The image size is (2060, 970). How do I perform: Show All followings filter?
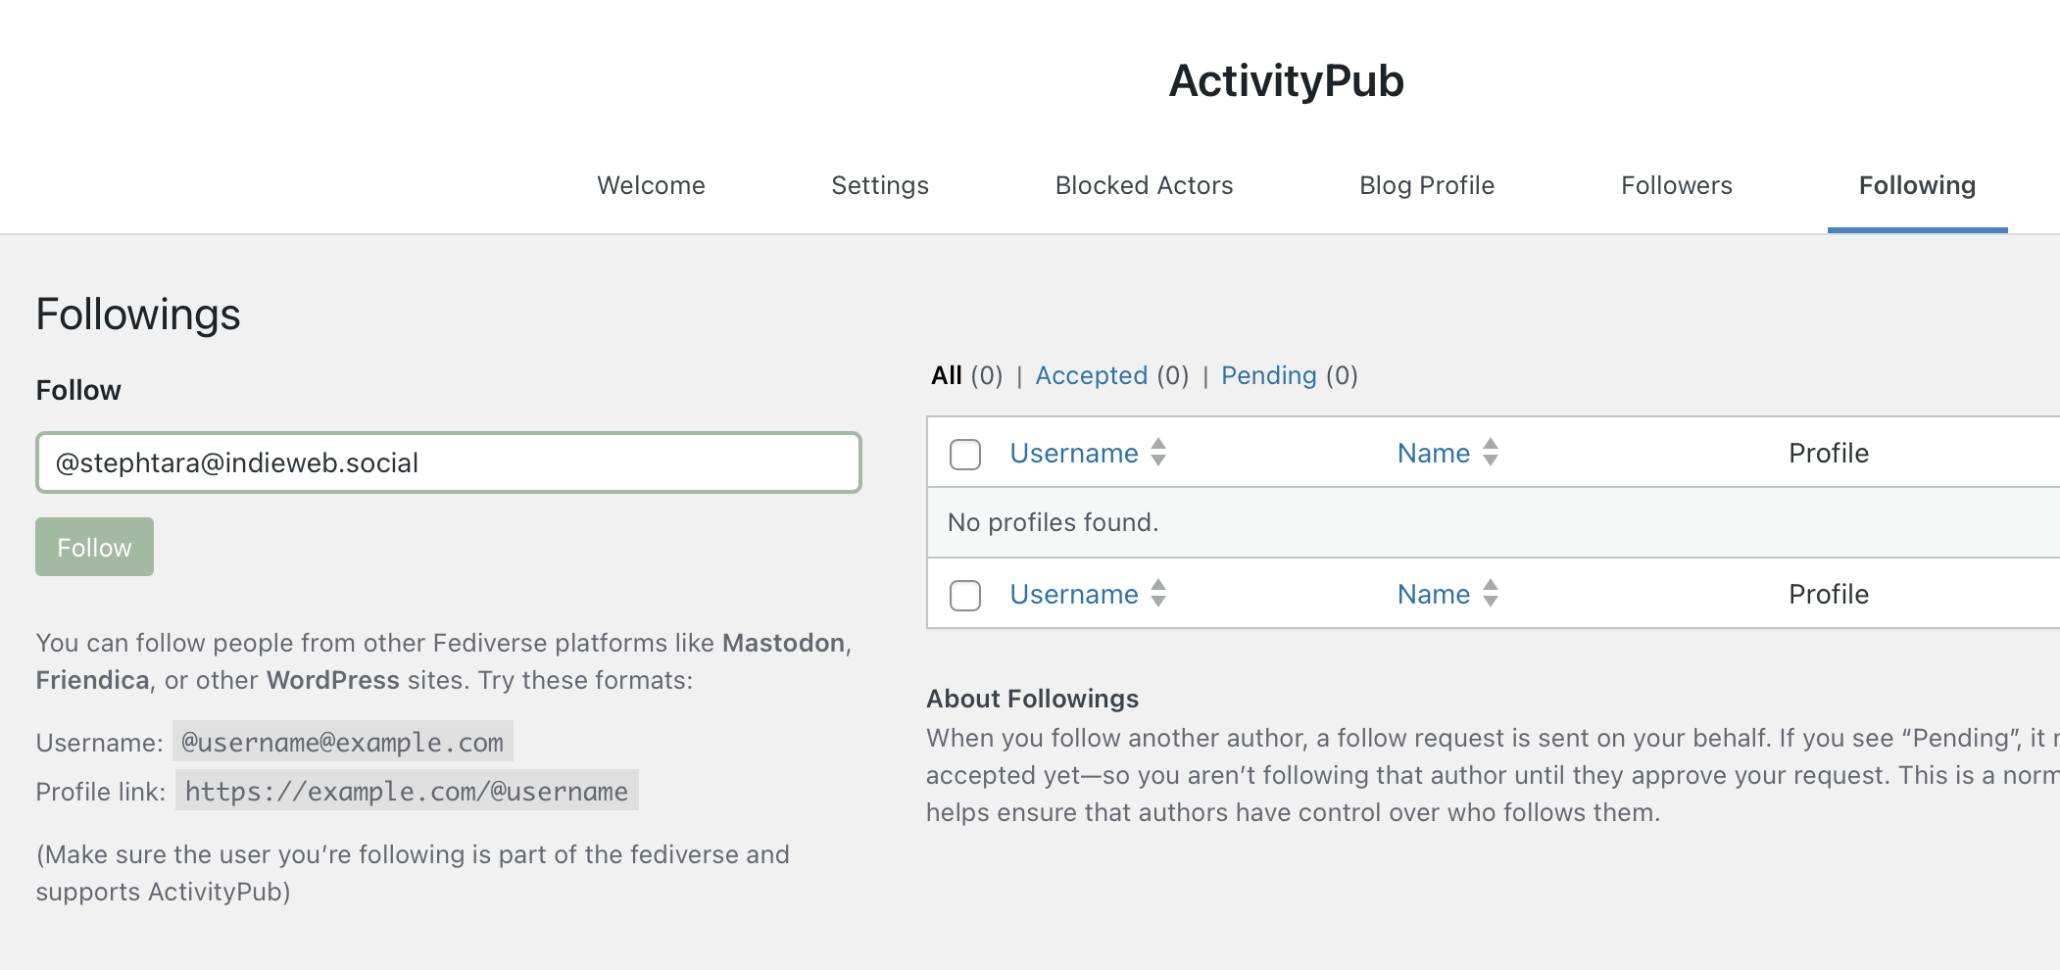(946, 376)
